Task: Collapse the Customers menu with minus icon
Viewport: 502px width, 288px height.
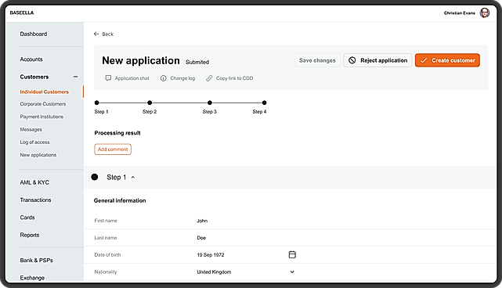Action: (75, 77)
